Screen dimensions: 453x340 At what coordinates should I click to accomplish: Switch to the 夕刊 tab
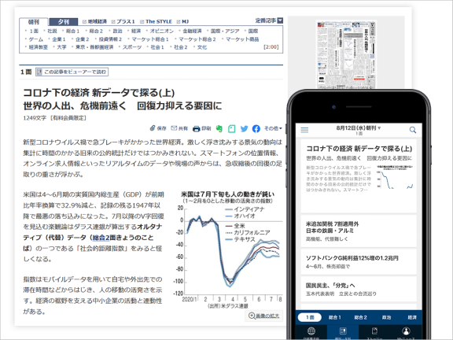(64, 22)
